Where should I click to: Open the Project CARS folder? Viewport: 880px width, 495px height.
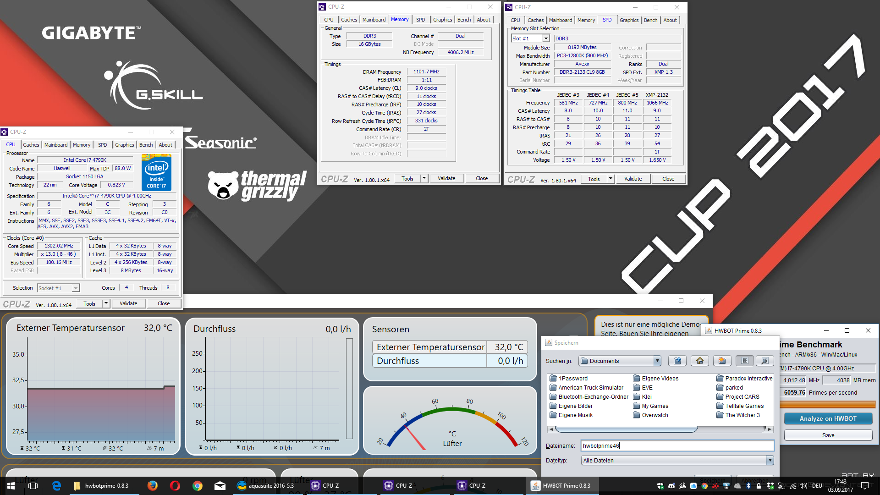click(x=738, y=396)
